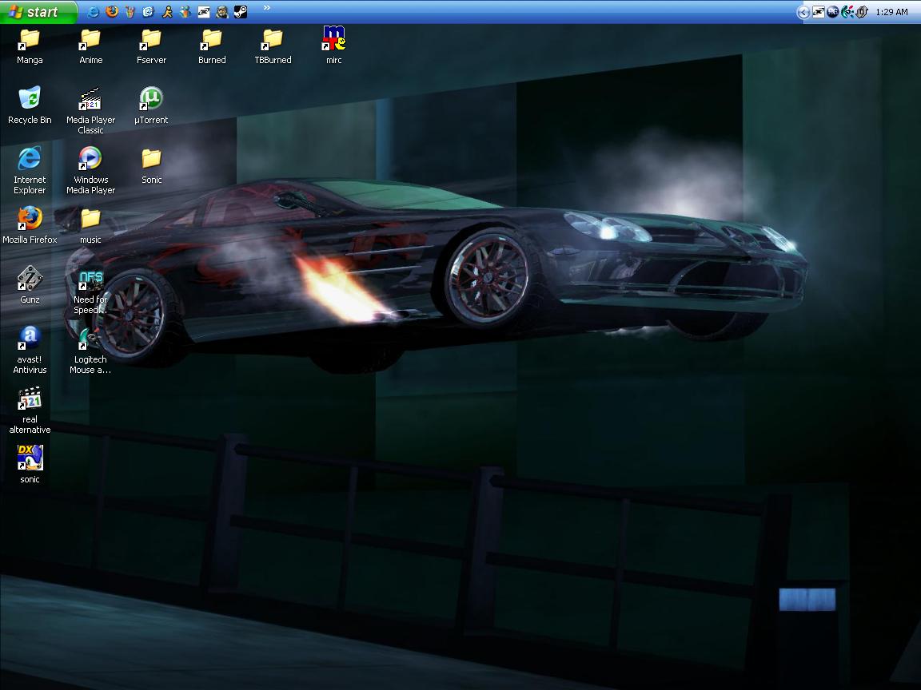Image resolution: width=921 pixels, height=690 pixels.
Task: Open the Fserver folder shortcut
Action: pos(151,46)
